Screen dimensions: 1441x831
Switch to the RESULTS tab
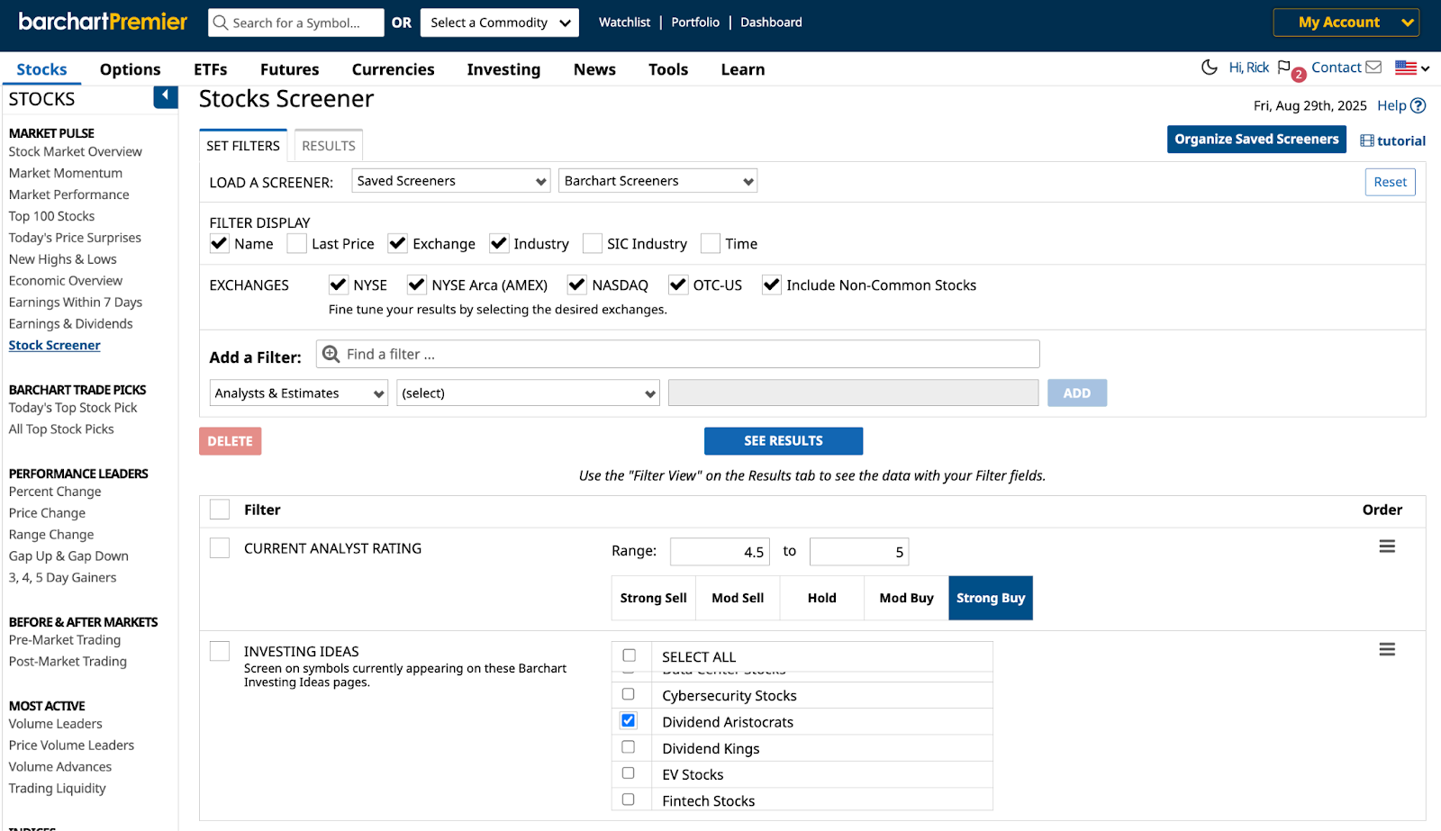328,146
